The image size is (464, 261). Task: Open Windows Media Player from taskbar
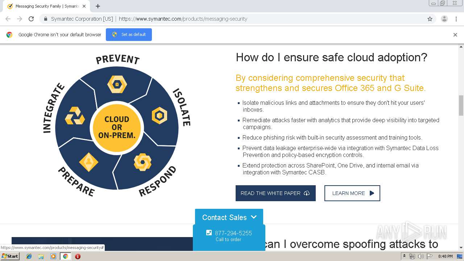53,256
